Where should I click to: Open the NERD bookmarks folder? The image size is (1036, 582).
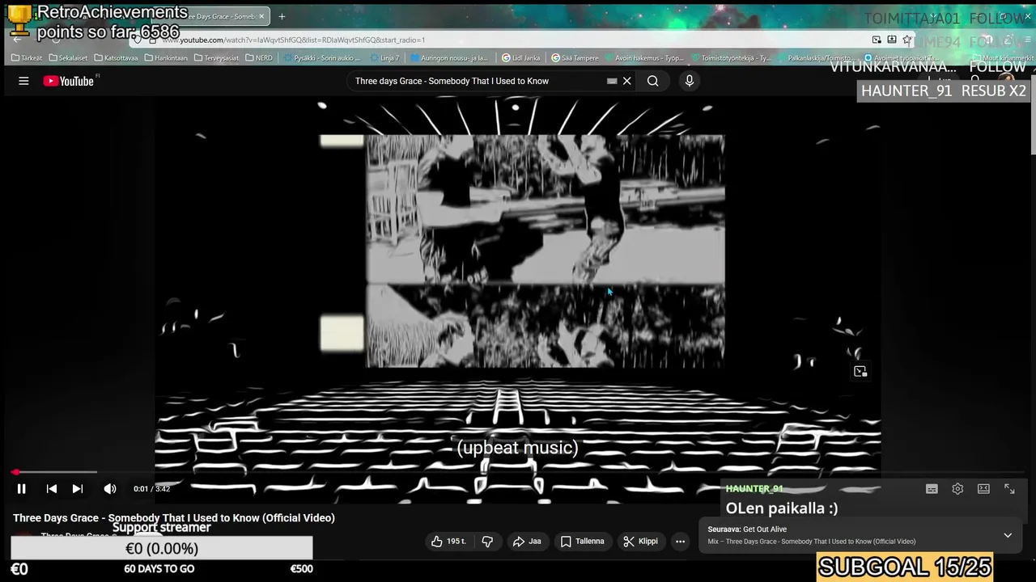[x=259, y=58]
